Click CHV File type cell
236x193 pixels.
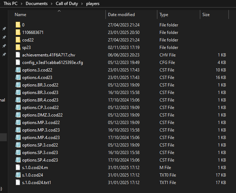[x=167, y=55]
